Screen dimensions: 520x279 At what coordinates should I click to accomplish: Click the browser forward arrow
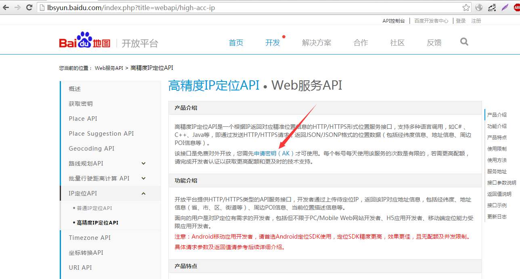pos(17,7)
